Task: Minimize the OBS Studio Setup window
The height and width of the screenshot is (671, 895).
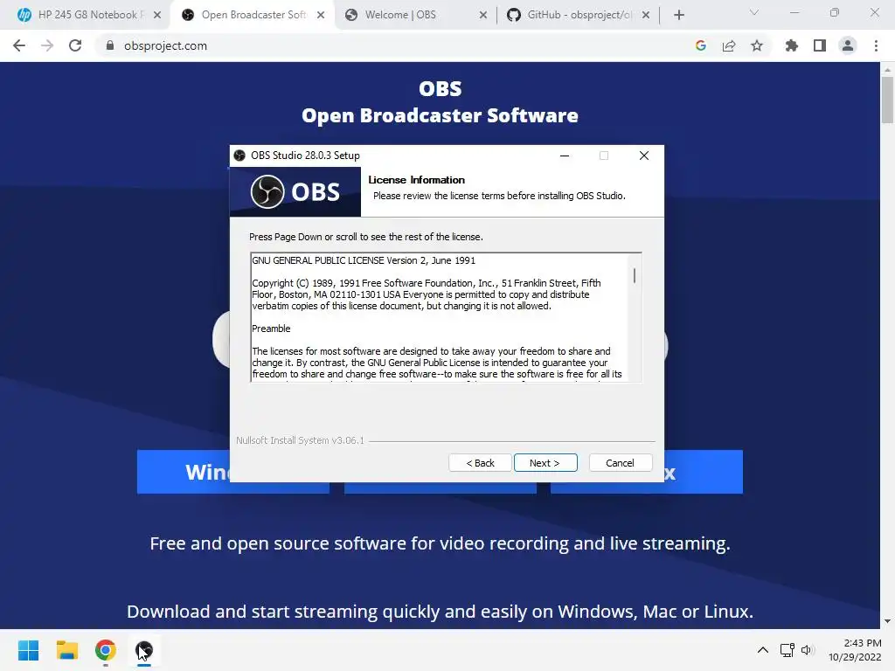Action: coord(565,156)
